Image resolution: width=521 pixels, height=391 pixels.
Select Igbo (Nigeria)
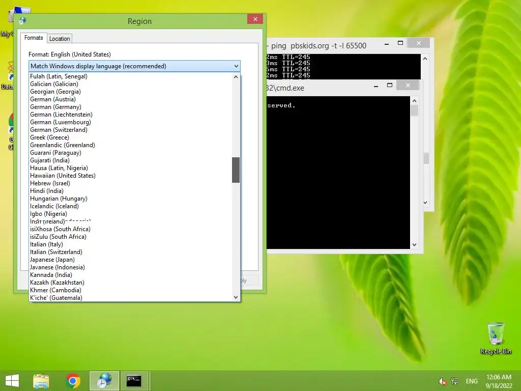point(130,214)
